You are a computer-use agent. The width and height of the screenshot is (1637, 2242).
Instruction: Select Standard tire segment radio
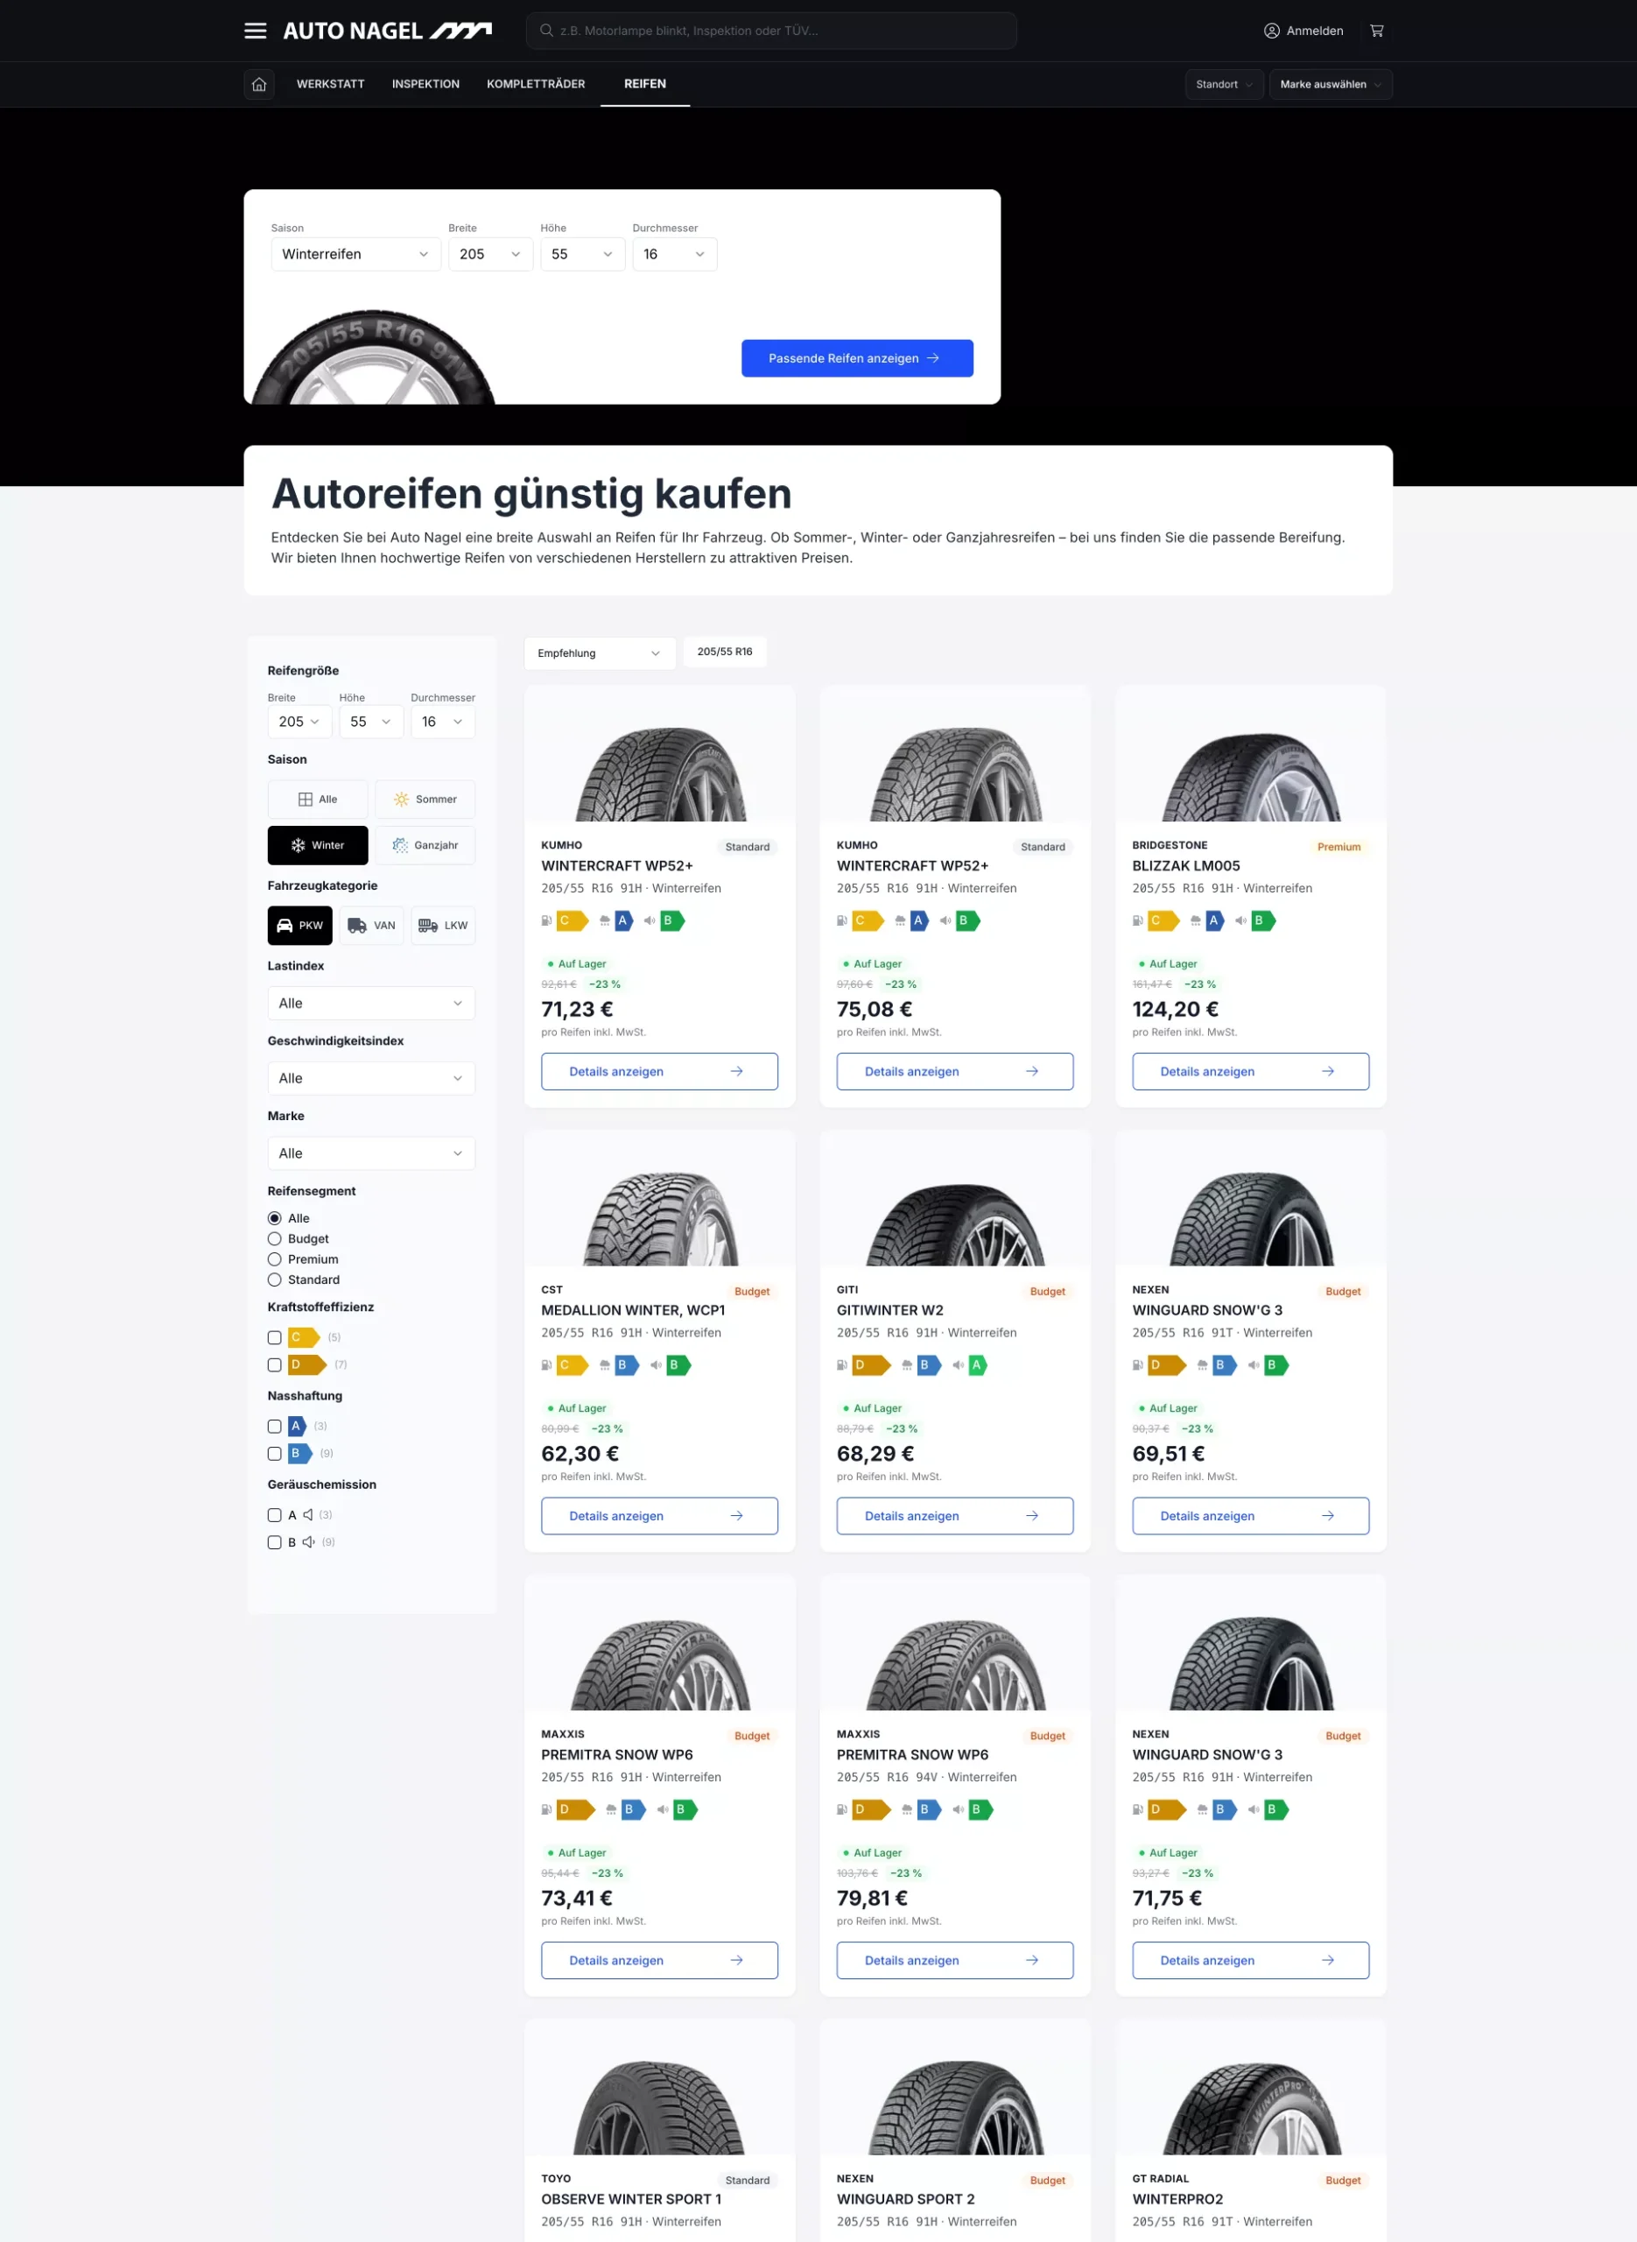coord(275,1280)
